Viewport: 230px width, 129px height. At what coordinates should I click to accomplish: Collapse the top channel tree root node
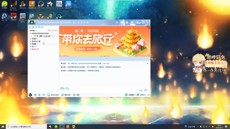(30, 34)
